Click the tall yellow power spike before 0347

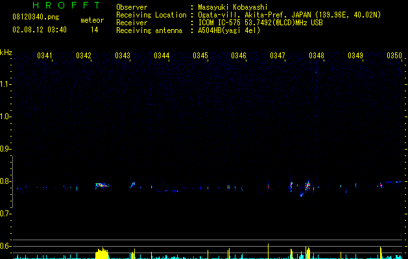tap(269, 251)
